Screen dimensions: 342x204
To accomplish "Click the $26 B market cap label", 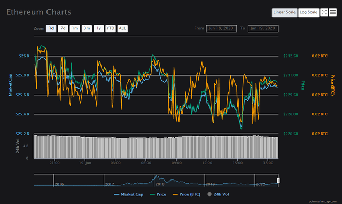I will point(24,56).
